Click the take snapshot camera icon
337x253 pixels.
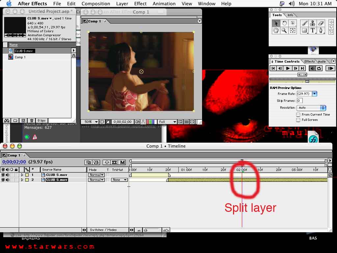tap(137, 122)
